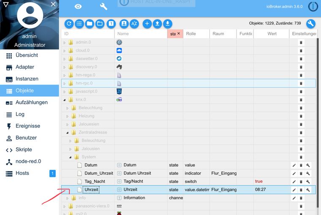Open Ereignisse in the sidebar
The height and width of the screenshot is (215, 321).
30,126
